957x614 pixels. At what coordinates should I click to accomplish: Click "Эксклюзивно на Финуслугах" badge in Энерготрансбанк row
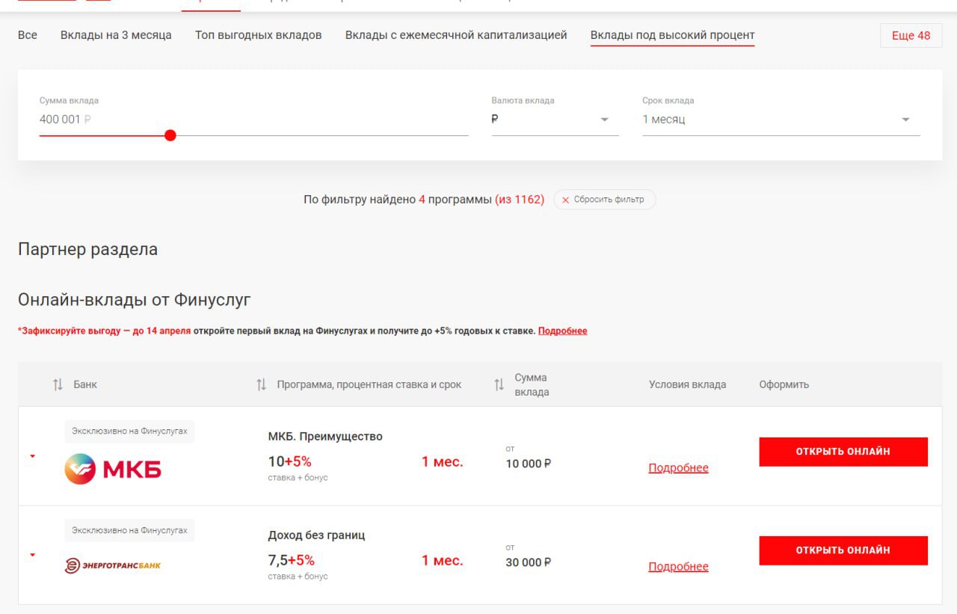click(x=129, y=530)
